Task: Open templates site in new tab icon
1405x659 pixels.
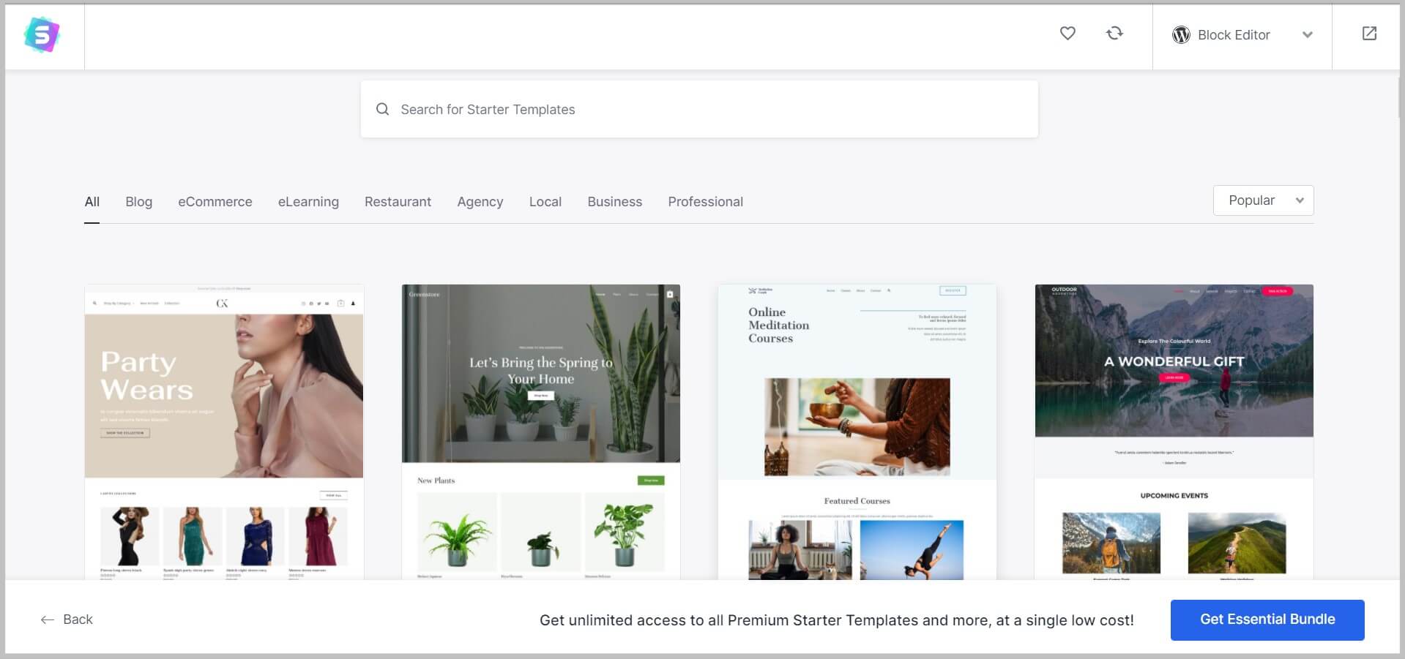Action: (1368, 33)
